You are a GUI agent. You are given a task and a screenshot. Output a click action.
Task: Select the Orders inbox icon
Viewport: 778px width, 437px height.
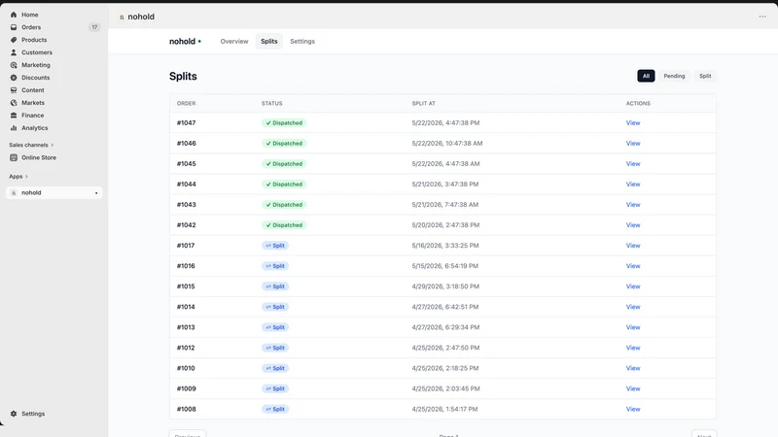coord(14,27)
